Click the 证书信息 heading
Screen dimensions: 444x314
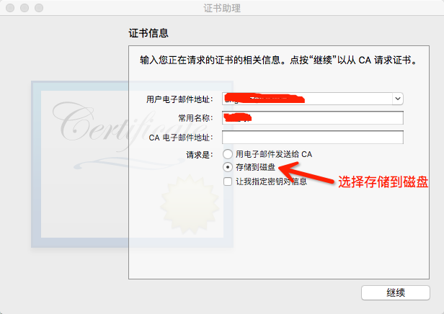(x=148, y=33)
